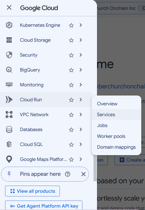Open the View all products button

click(x=32, y=191)
